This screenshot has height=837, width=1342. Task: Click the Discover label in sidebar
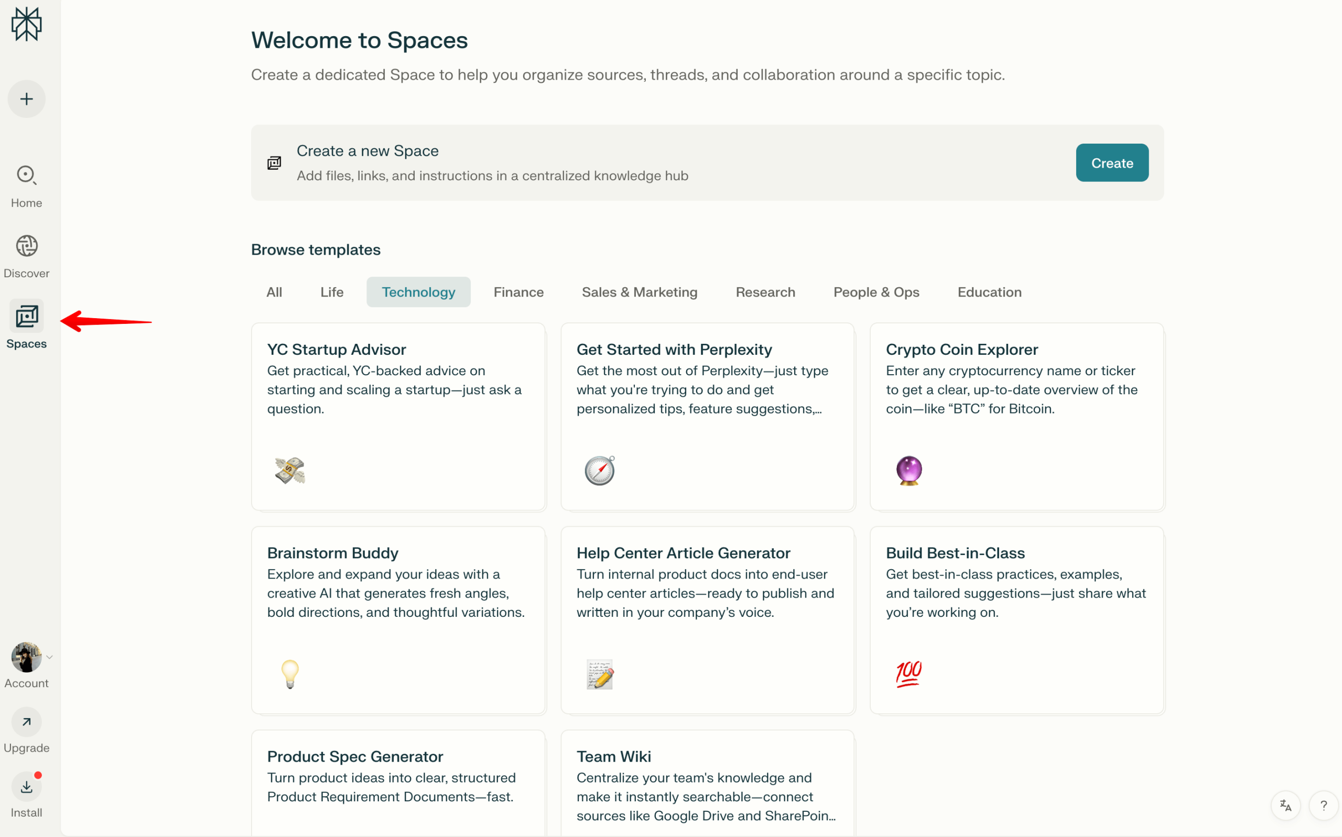click(27, 273)
